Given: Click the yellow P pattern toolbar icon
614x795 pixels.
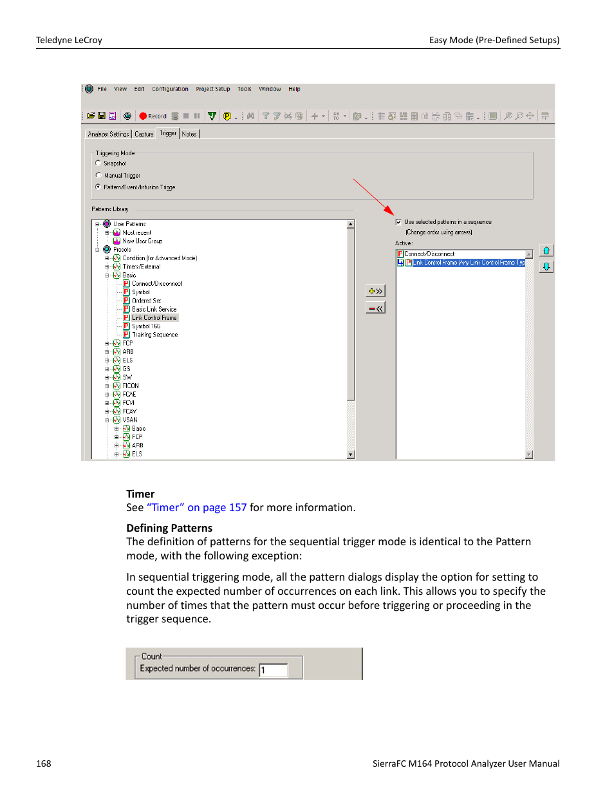Looking at the screenshot, I should pyautogui.click(x=227, y=116).
